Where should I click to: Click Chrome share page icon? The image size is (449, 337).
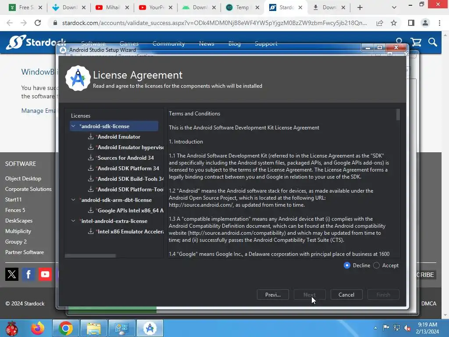(x=380, y=23)
